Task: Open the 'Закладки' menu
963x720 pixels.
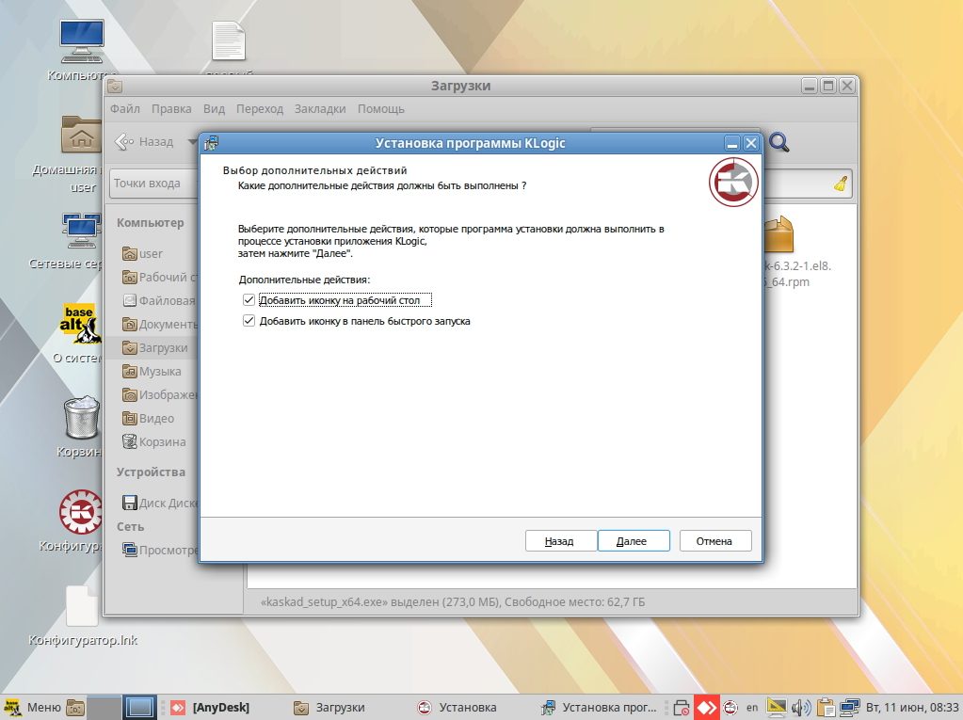Action: tap(319, 109)
